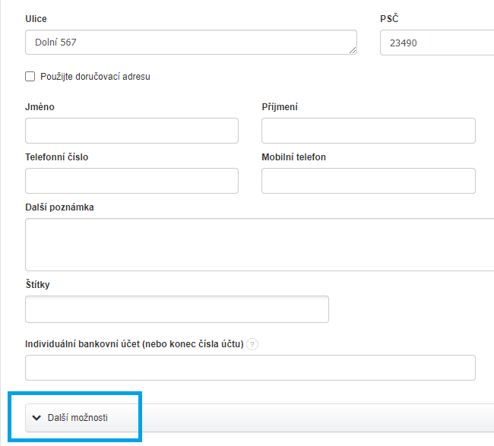Screen dimensions: 494x446
Task: Click into the Příjmení input field
Action: pos(368,131)
